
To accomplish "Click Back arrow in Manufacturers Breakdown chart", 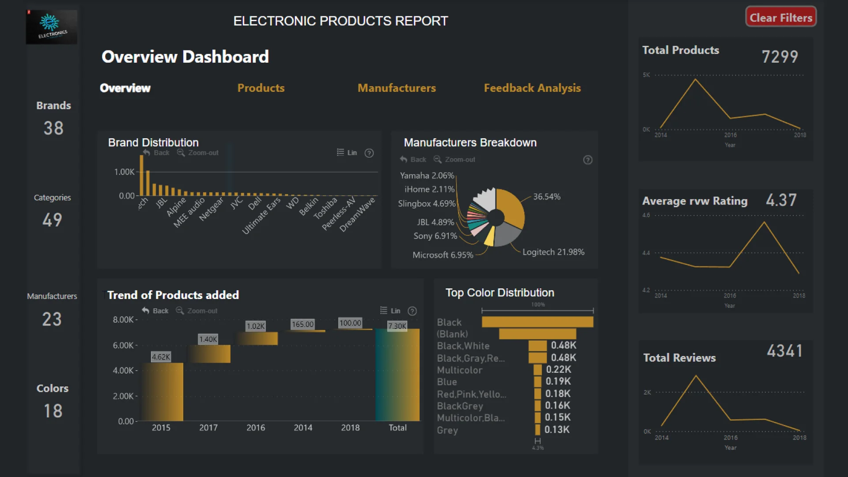I will (x=403, y=159).
